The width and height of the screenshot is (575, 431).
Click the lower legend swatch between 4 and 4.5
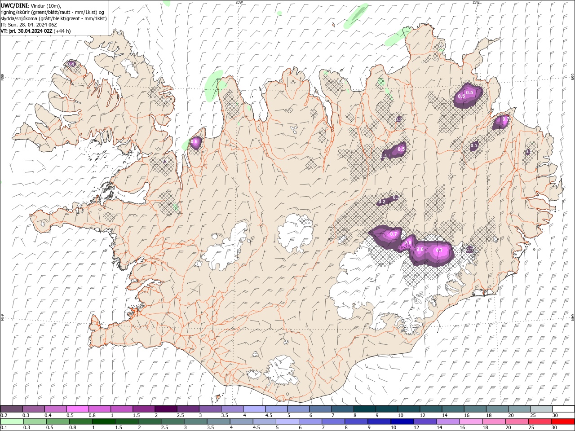241,422
